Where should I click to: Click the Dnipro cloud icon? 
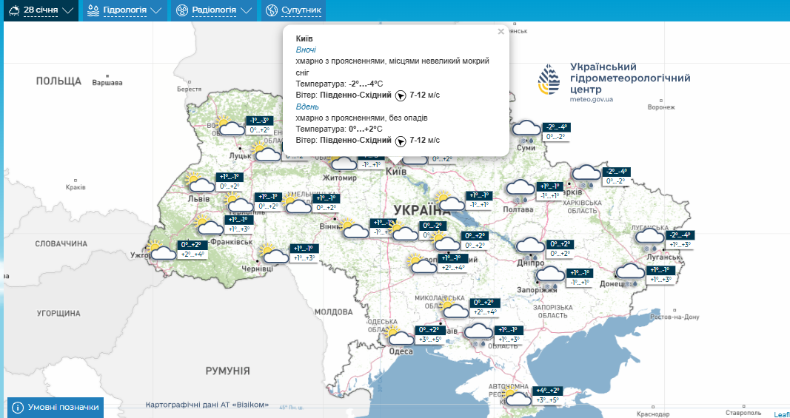click(x=529, y=247)
